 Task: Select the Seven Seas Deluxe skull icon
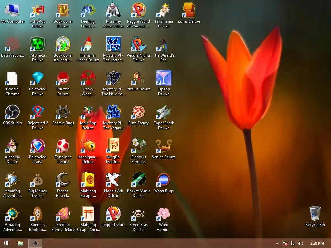tap(138, 214)
